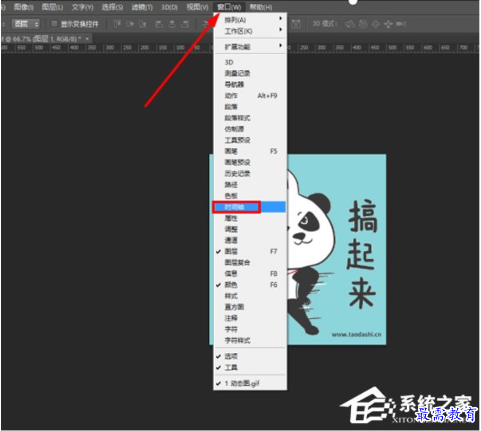
Task: Choose 时间轴 in the Window menu
Action: click(250, 207)
